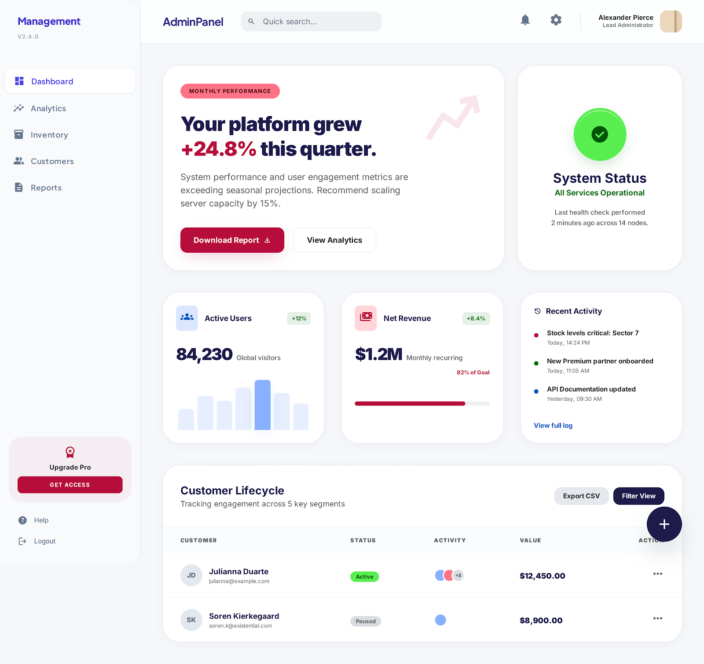Click the GET ACCESS upgrade button
The height and width of the screenshot is (664, 704).
(70, 485)
